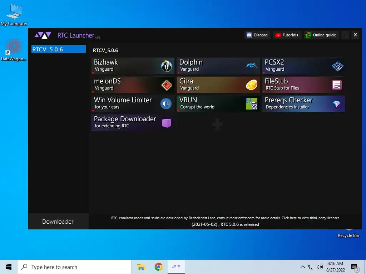Image resolution: width=366 pixels, height=274 pixels.
Task: Open My Computer desktop icon
Action: (x=14, y=15)
